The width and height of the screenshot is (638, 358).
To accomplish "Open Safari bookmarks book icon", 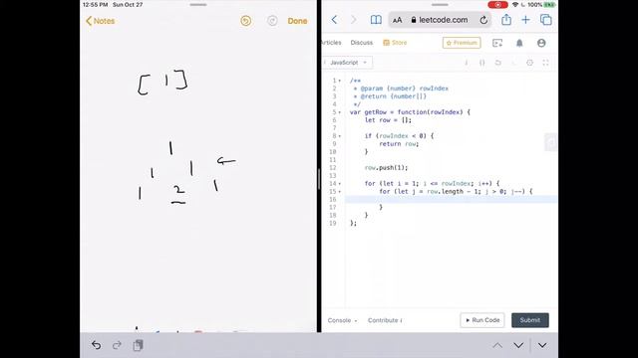I will tap(376, 20).
